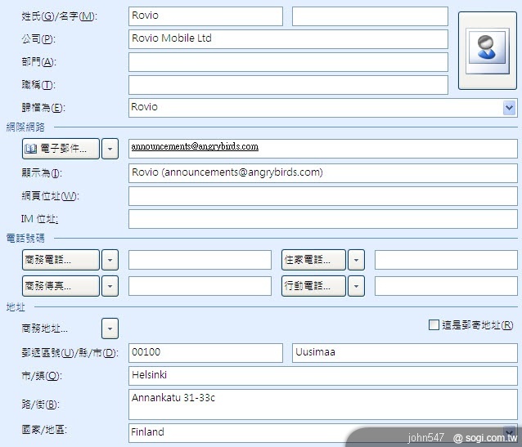Click the 商務電話 button
The image size is (522, 447).
tap(61, 260)
